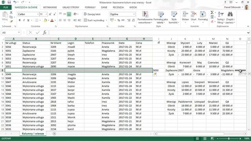The image size is (251, 141).
Task: Click the Decrease font size icon
Action: pos(55,14)
